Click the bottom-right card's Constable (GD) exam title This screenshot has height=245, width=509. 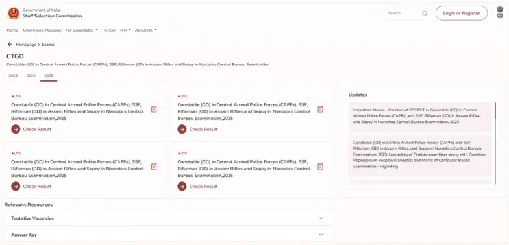[244, 169]
